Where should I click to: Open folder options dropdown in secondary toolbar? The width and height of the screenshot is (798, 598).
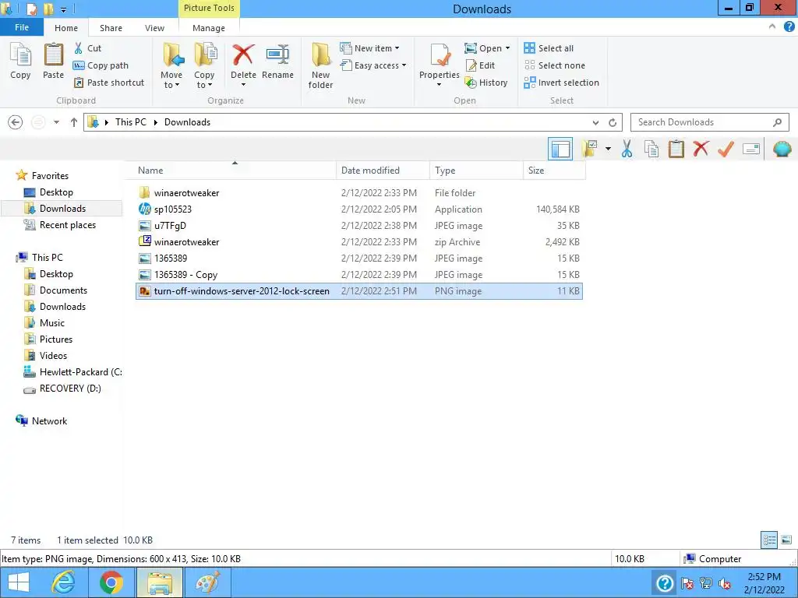[608, 149]
